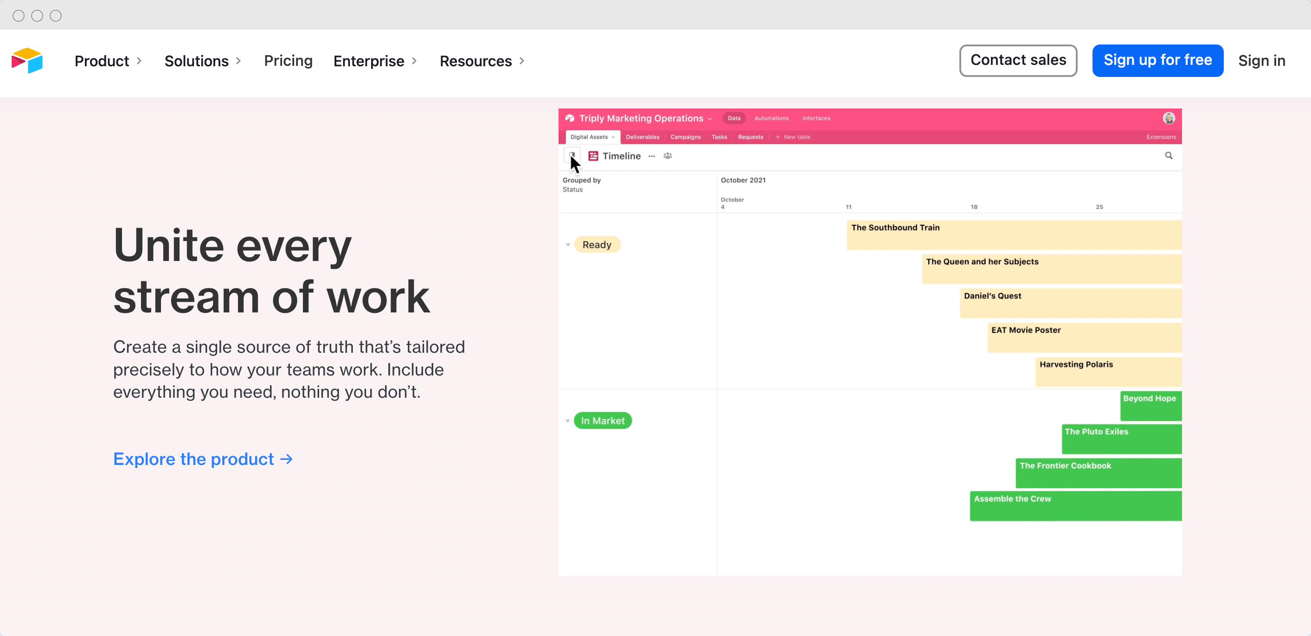
Task: Open the collaborators icon beside Timeline
Action: point(668,156)
